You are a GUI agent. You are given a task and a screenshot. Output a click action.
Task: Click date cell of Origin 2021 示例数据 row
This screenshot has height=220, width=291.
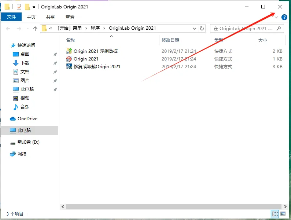pos(179,51)
